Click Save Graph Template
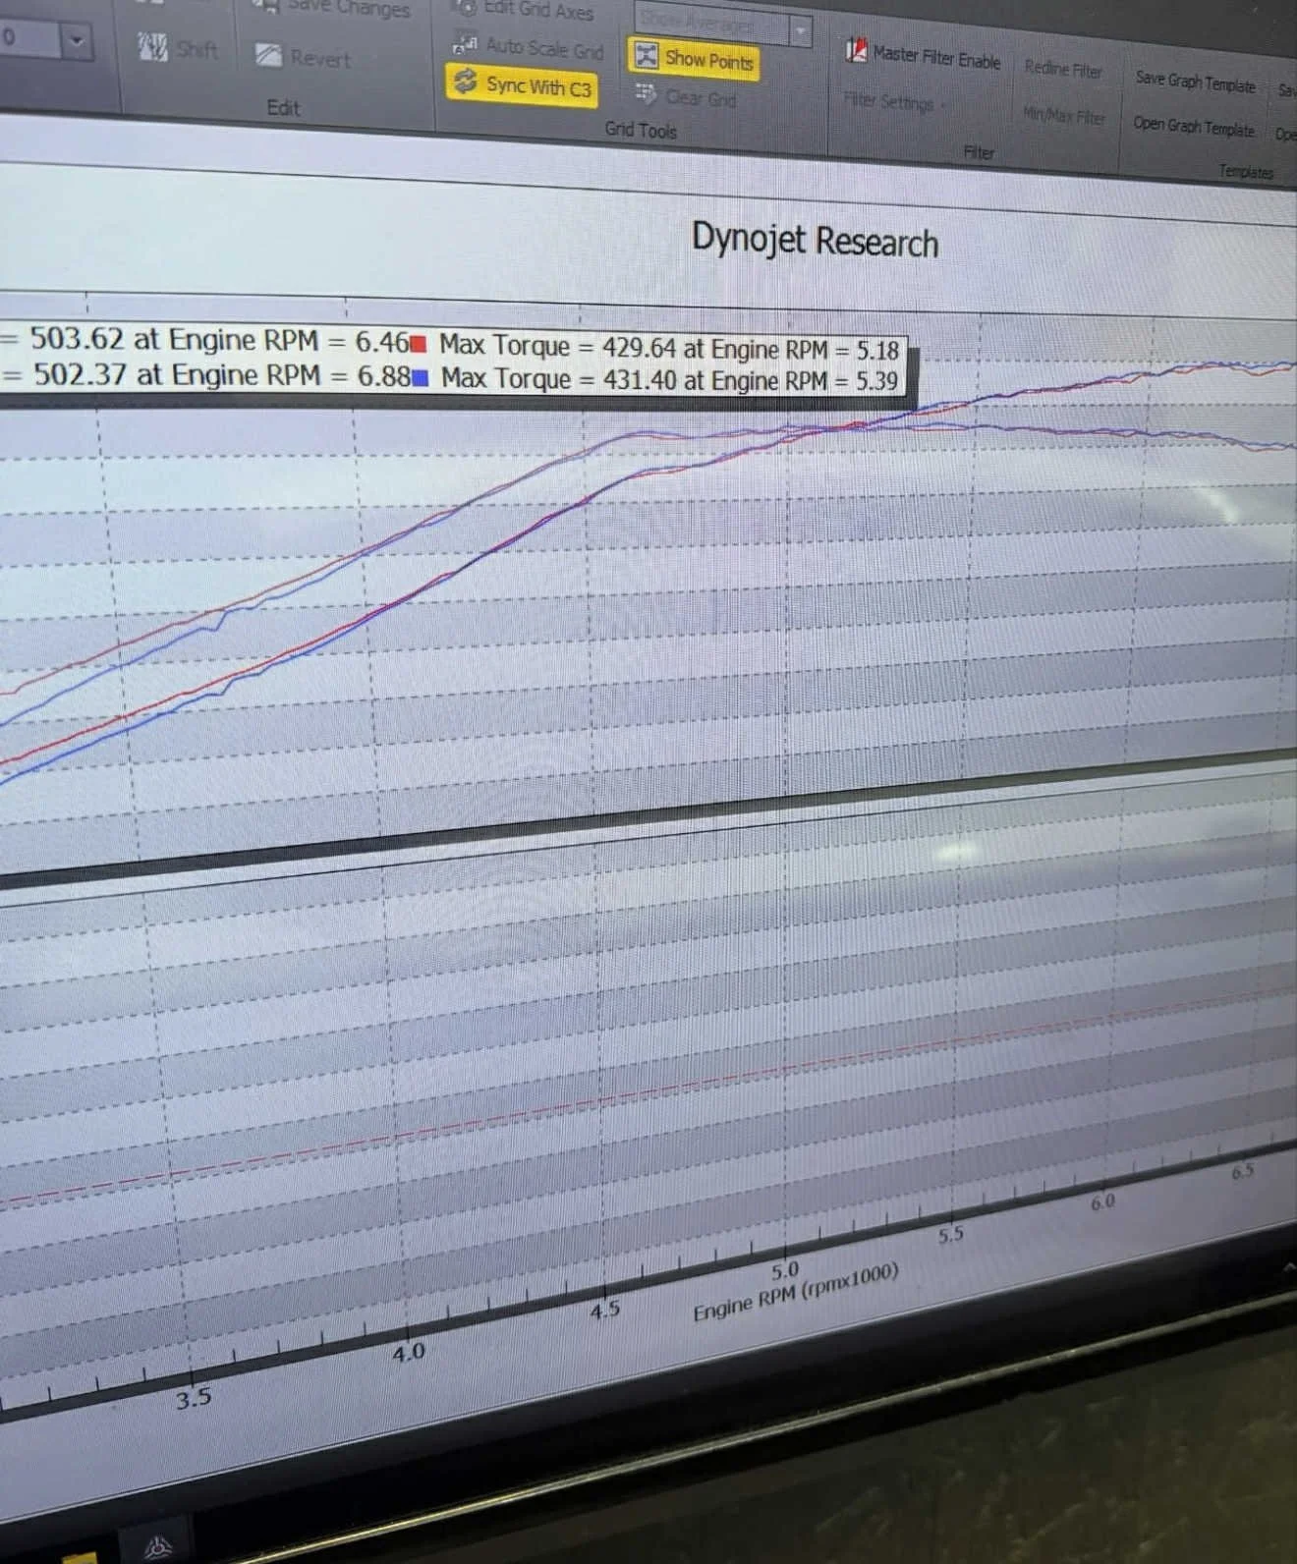 click(1196, 82)
